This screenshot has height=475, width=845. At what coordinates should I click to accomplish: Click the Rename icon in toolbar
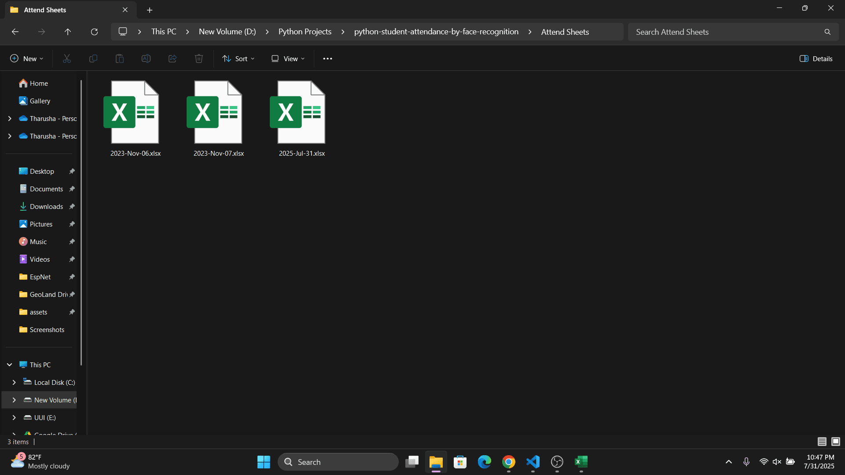point(146,58)
